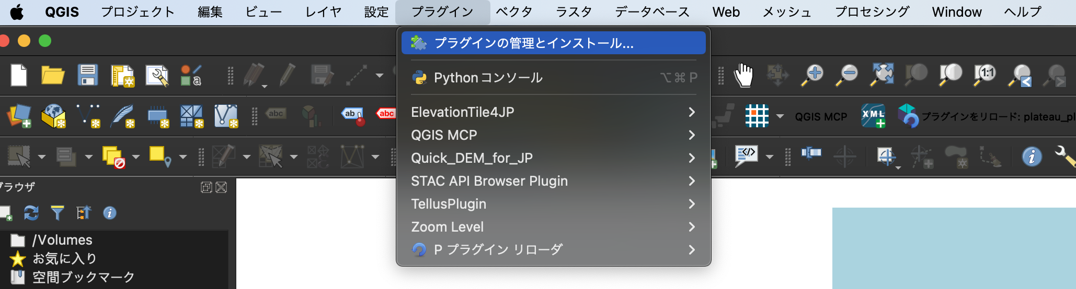Choose select features by location icon
Viewport: 1076px width, 289px height.
160,156
